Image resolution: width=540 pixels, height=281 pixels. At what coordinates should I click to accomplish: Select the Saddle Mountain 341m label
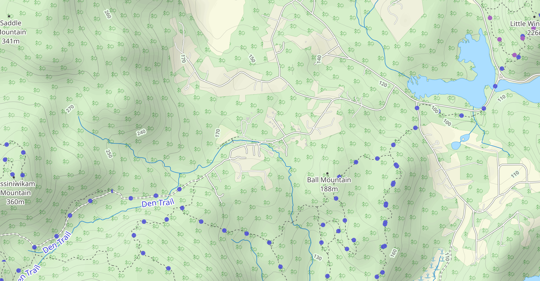tap(11, 32)
